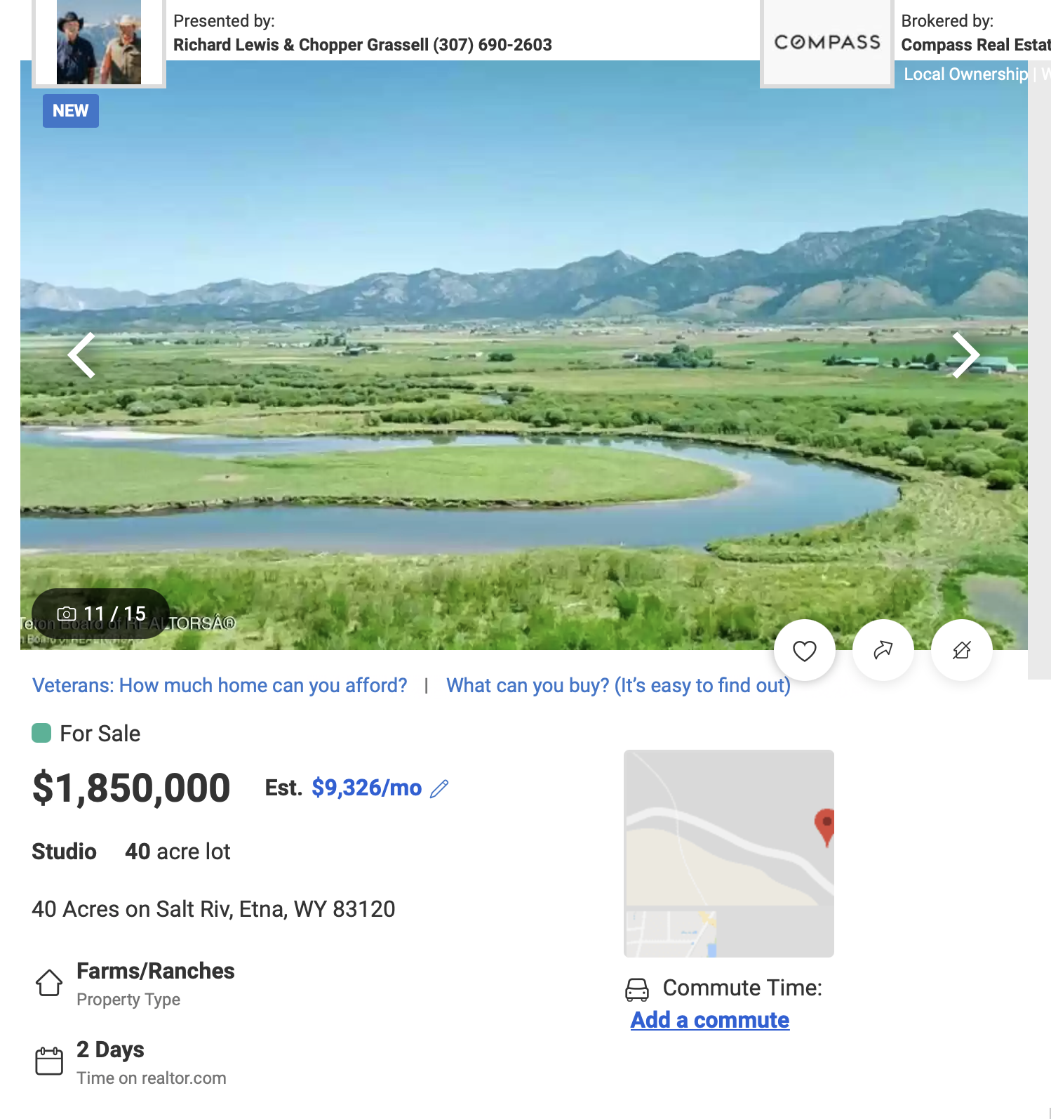This screenshot has width=1051, height=1119.
Task: Click the car commute icon
Action: 637,989
